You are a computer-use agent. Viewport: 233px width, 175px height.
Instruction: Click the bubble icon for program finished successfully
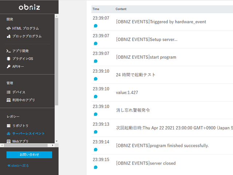pos(95,150)
